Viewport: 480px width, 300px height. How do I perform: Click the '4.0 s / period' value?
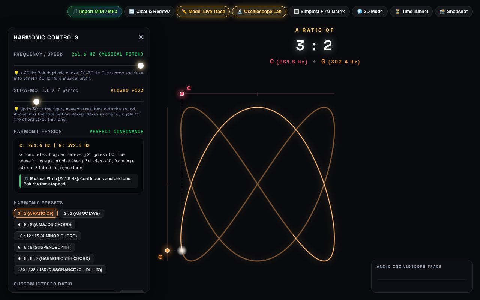pos(60,90)
